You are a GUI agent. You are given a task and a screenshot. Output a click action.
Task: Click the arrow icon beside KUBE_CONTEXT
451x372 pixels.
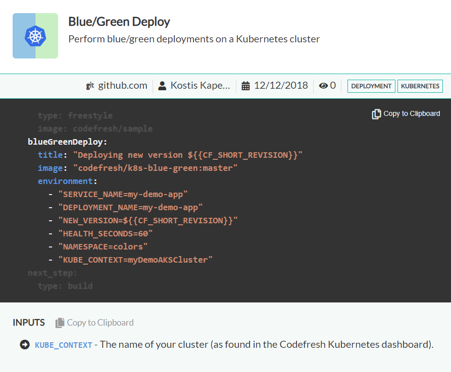tap(24, 345)
